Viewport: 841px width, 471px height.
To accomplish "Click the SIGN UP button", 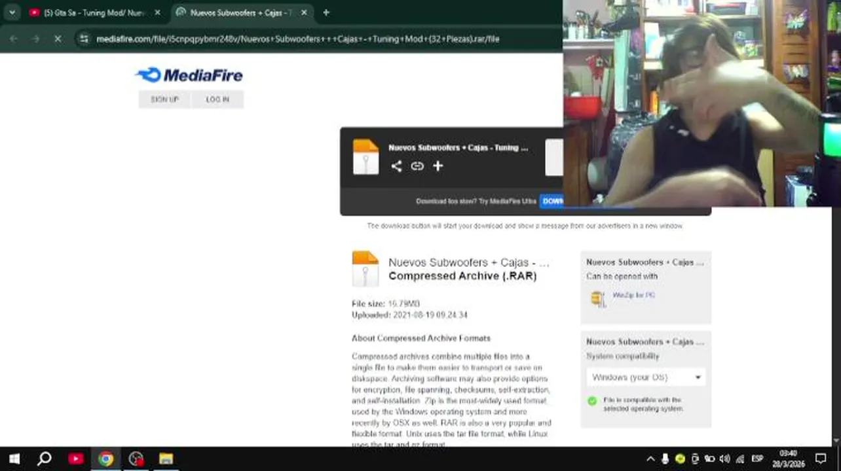I will (164, 99).
